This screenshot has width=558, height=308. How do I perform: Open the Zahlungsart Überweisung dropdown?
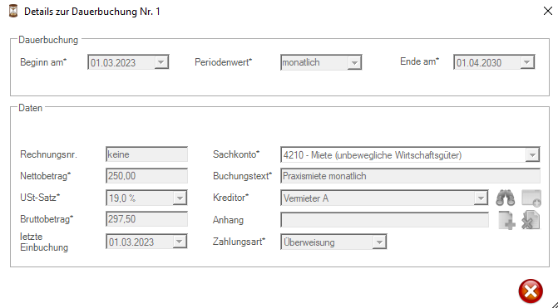click(x=379, y=242)
